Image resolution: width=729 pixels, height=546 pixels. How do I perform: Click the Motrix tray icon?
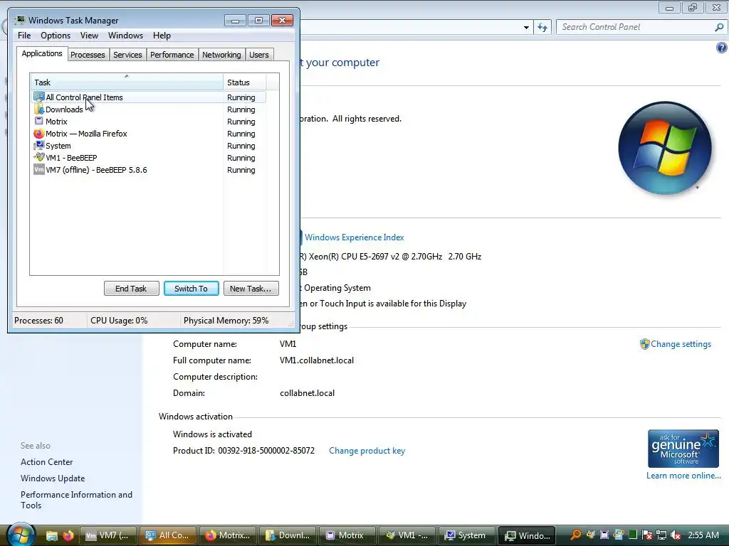[604, 535]
